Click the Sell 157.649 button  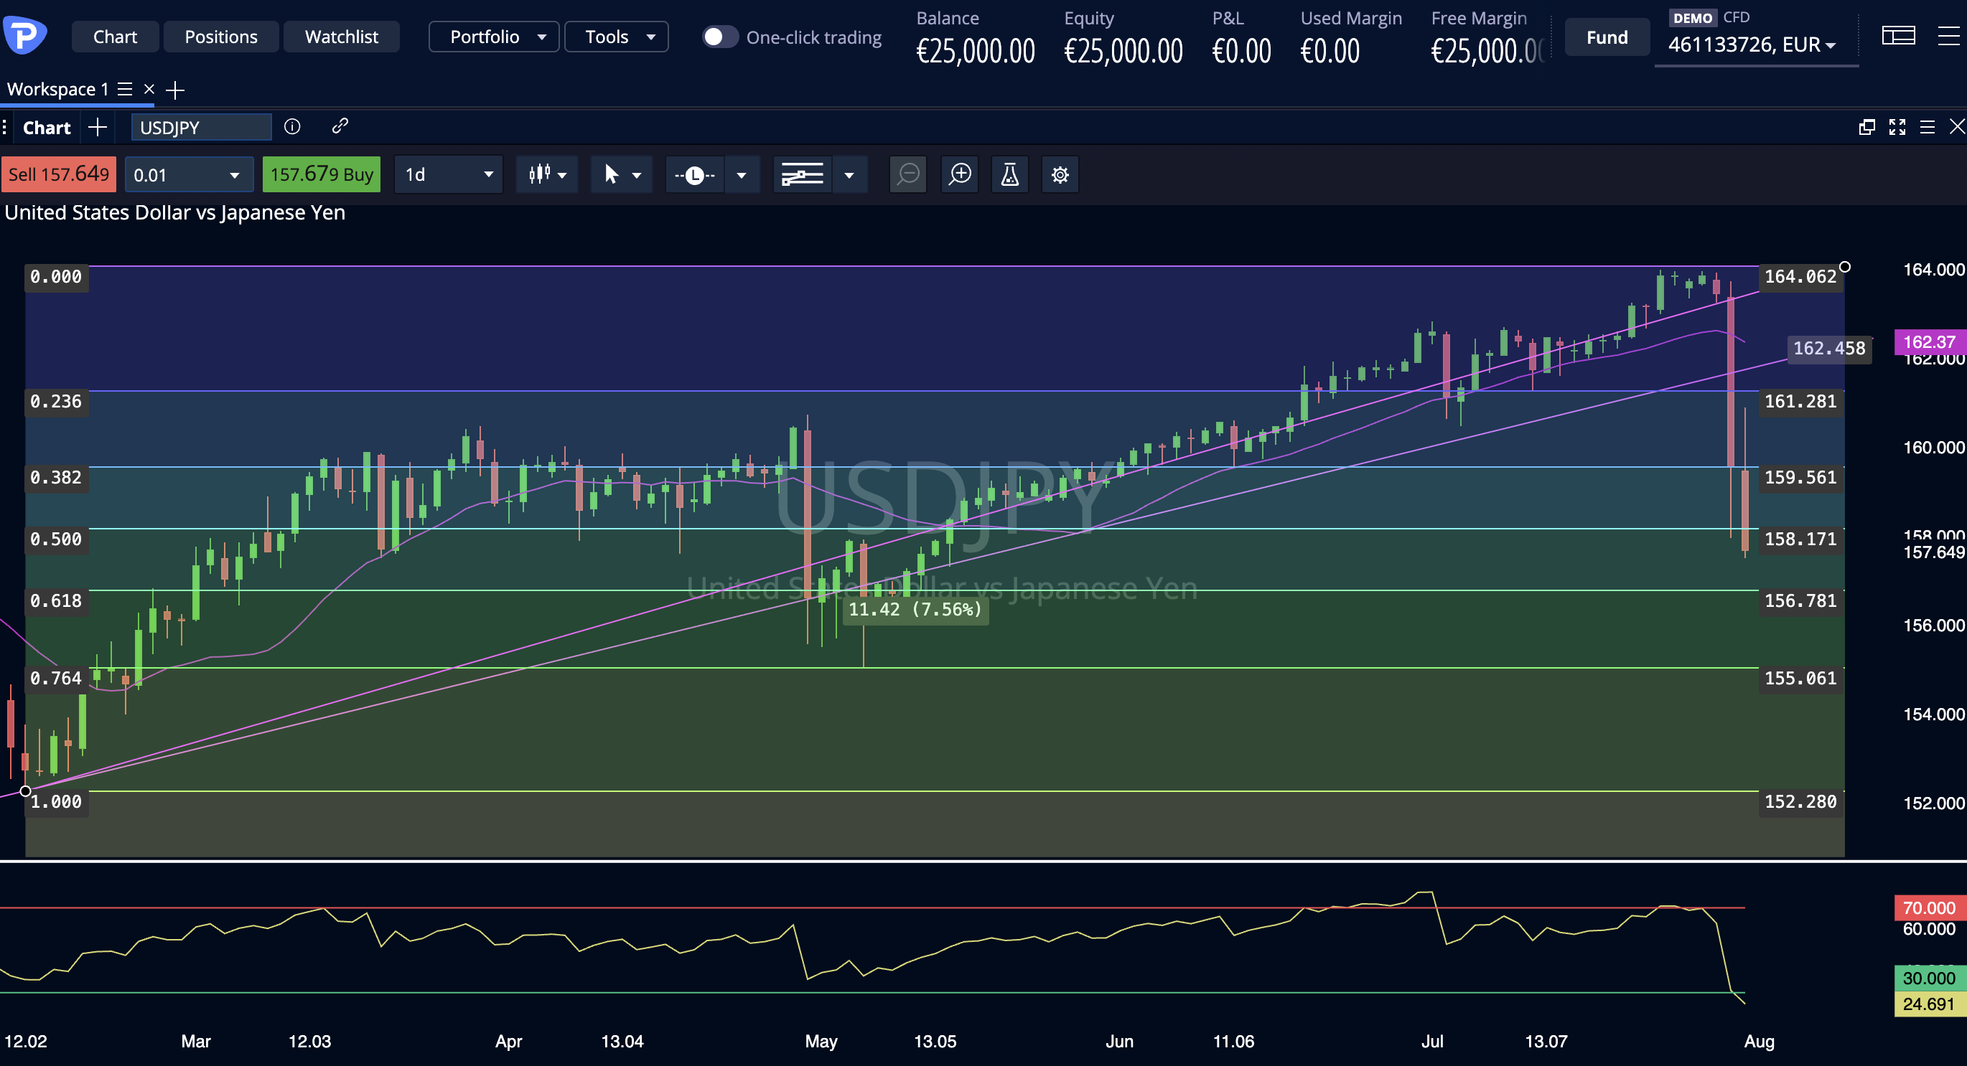tap(59, 175)
